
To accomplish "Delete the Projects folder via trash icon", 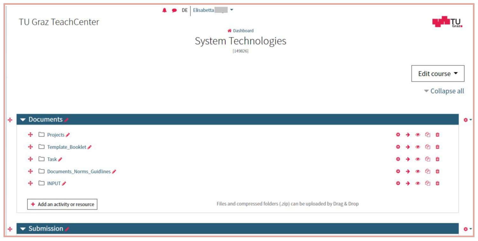I will click(438, 135).
